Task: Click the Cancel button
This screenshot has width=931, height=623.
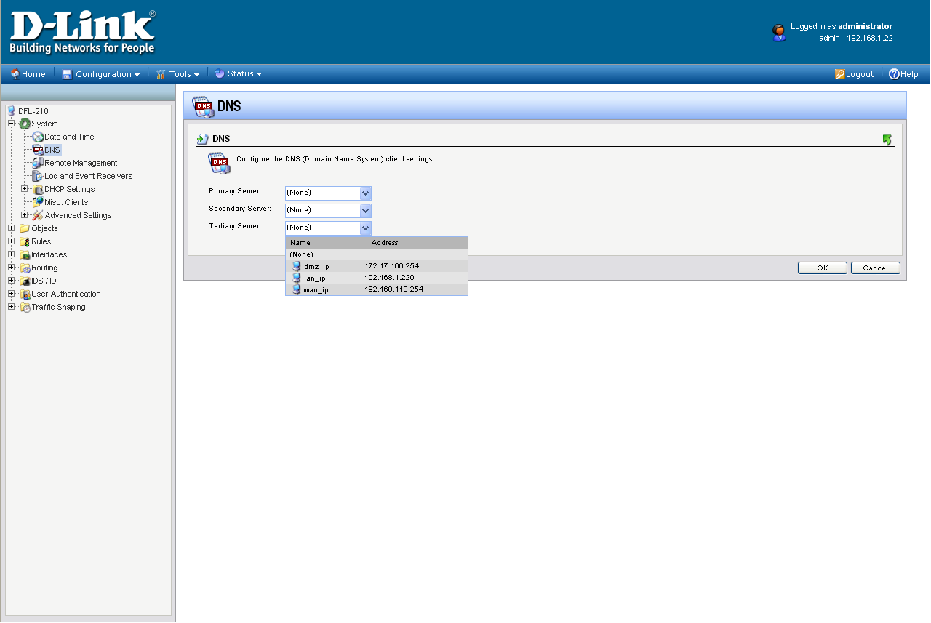Action: point(876,268)
